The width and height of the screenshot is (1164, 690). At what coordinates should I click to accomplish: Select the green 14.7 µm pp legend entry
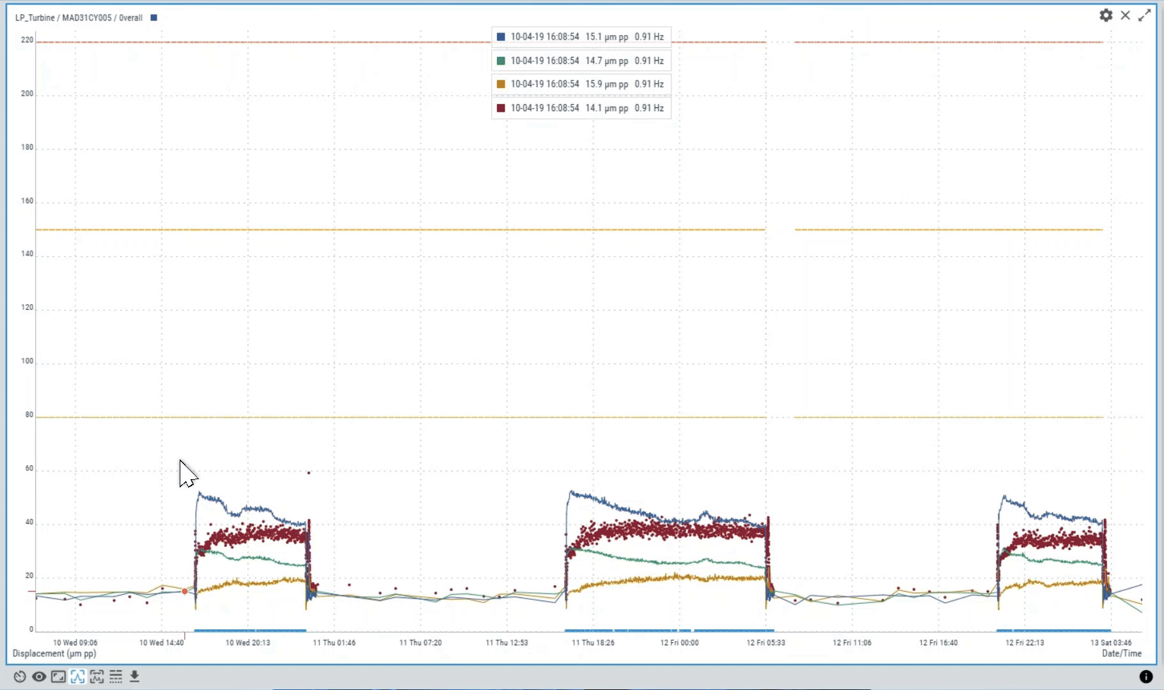pyautogui.click(x=581, y=61)
